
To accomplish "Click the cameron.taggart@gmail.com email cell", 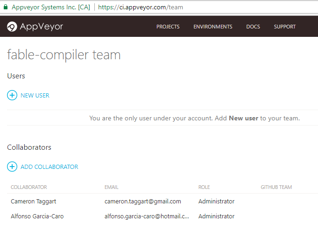I will click(x=143, y=202).
